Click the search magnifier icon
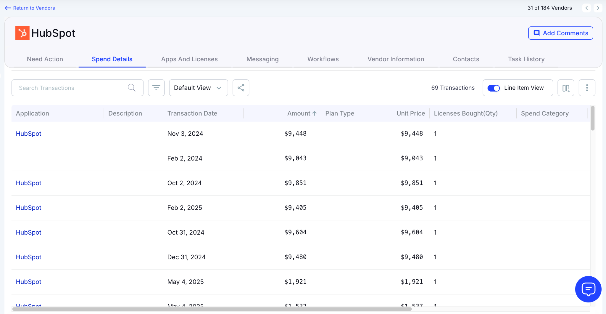The width and height of the screenshot is (606, 314). [132, 88]
